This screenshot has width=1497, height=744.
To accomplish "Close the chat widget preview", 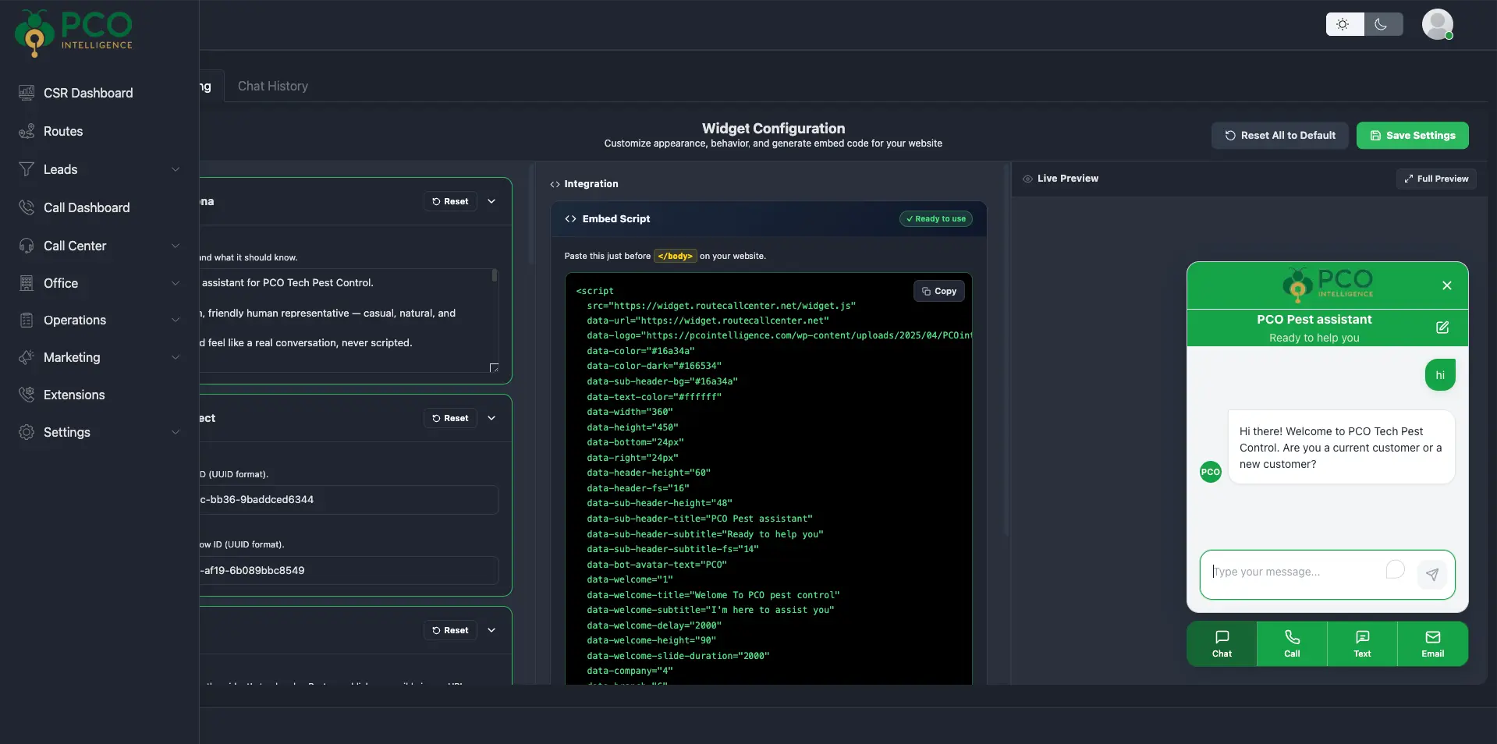I will pyautogui.click(x=1447, y=285).
